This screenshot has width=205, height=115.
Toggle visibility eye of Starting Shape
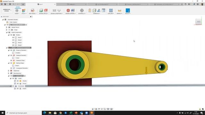[x=11, y=63]
